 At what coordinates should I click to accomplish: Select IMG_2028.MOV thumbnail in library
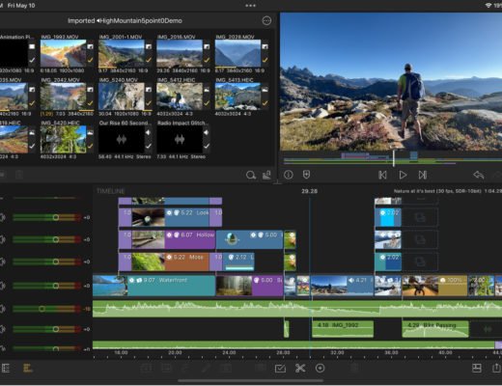pos(237,53)
